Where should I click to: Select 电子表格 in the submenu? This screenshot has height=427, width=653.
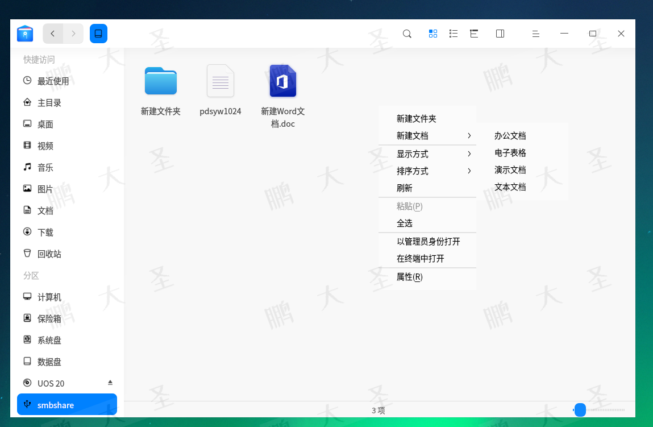click(x=510, y=153)
